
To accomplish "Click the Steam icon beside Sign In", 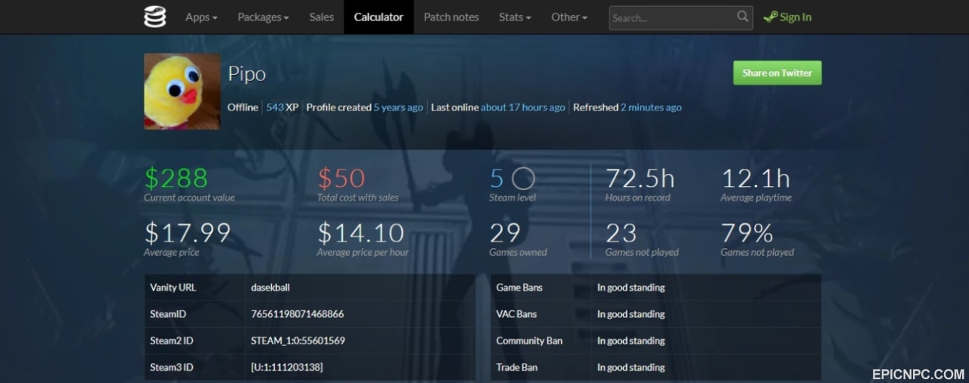I will 770,17.
